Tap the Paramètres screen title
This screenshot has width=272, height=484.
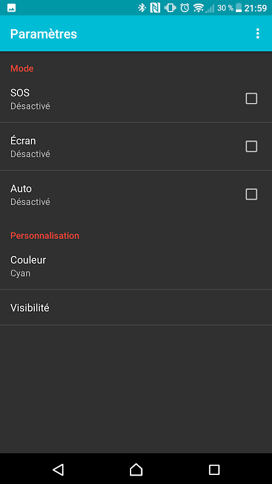44,34
